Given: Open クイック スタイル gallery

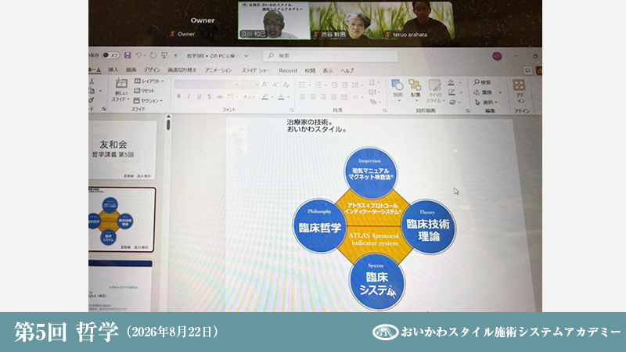Looking at the screenshot, I should point(435,91).
